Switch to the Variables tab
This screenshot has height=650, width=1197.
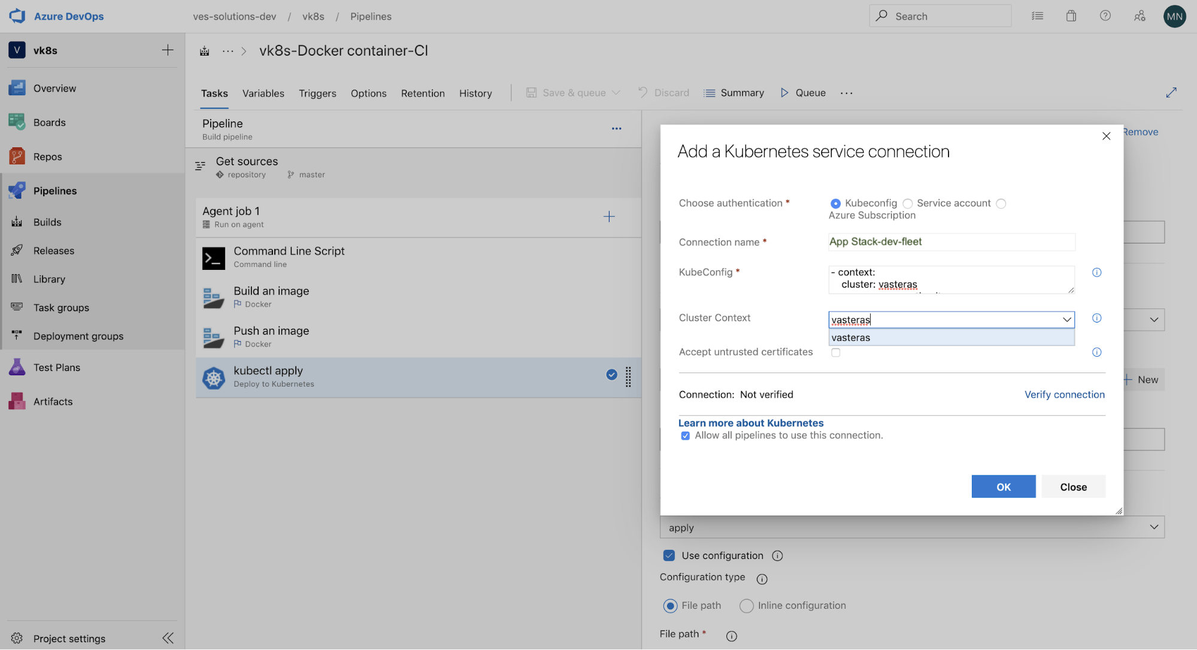point(263,93)
